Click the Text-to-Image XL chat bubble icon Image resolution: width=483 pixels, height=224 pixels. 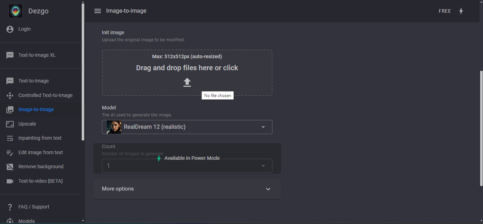click(10, 55)
